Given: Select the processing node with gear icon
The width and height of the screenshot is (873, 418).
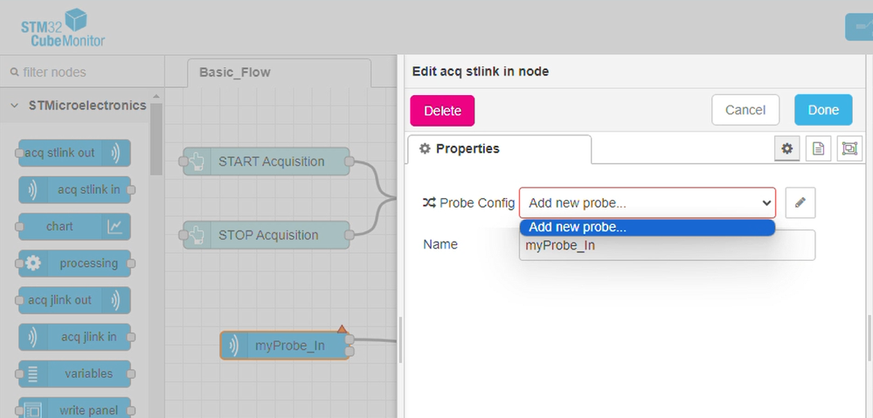Looking at the screenshot, I should click(74, 264).
